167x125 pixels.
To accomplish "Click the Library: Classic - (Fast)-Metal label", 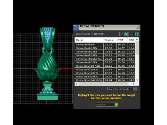I will [x=90, y=34].
